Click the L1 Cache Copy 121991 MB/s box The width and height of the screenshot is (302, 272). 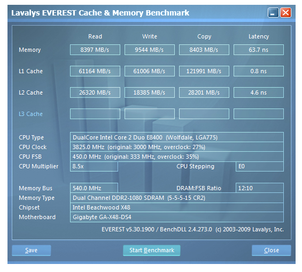click(204, 71)
